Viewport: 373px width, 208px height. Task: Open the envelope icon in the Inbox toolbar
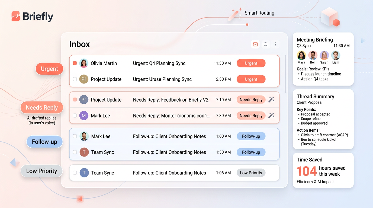pyautogui.click(x=255, y=44)
